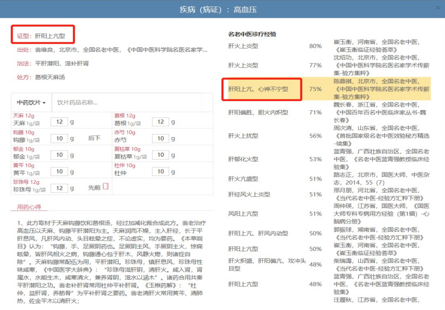Viewport: 445px width, 310px height.
Task: Click the red icon next to 先煎
Action: 105,187
